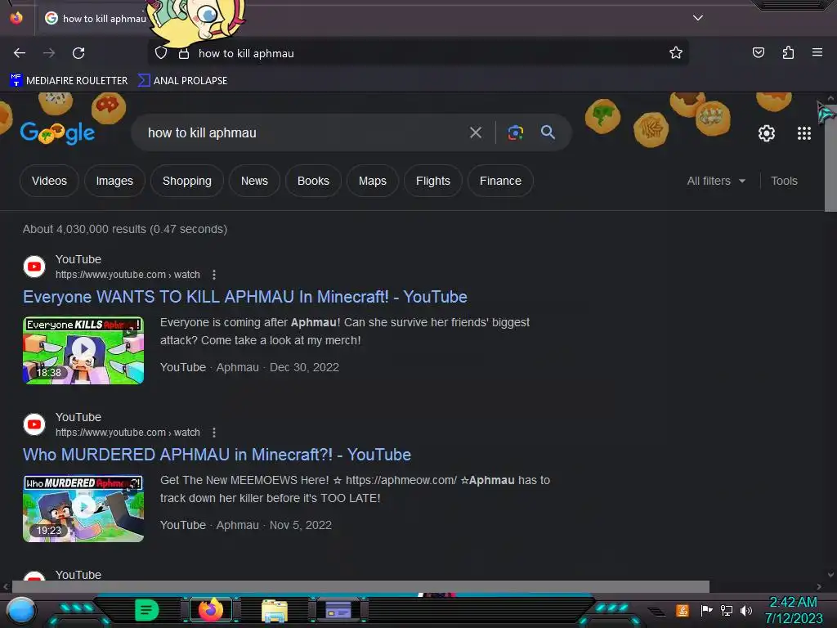Screen dimensions: 837x628
Task: Click the forward navigation arrow
Action: tap(49, 53)
